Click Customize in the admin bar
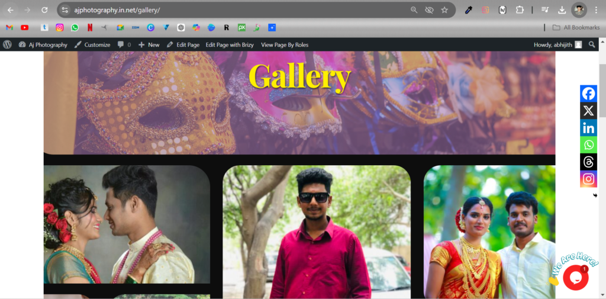Viewport: 606px width, 299px height. pos(92,44)
